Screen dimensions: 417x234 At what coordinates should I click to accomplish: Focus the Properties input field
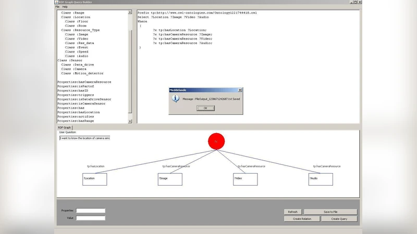tap(90, 211)
